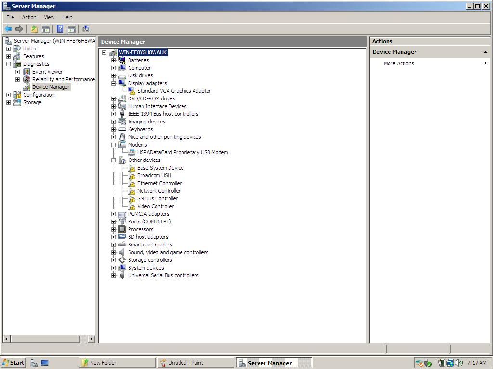Image resolution: width=493 pixels, height=369 pixels.
Task: Expand the Ports (COM & LPT) node
Action: [113, 221]
